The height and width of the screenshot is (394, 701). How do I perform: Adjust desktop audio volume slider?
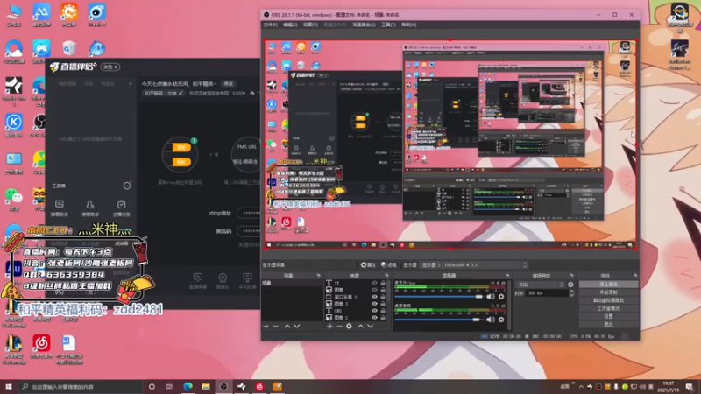[438, 320]
